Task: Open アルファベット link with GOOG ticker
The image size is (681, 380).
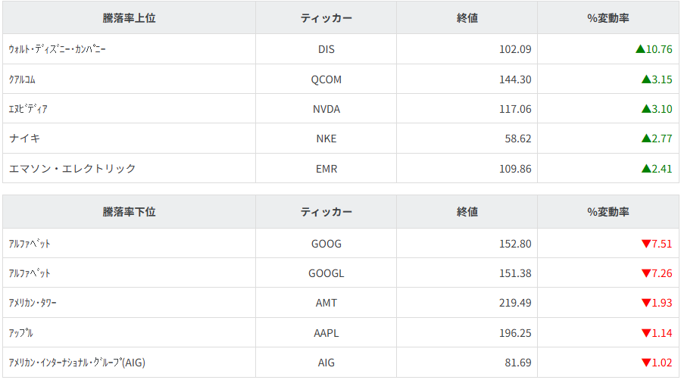Action: tap(30, 244)
